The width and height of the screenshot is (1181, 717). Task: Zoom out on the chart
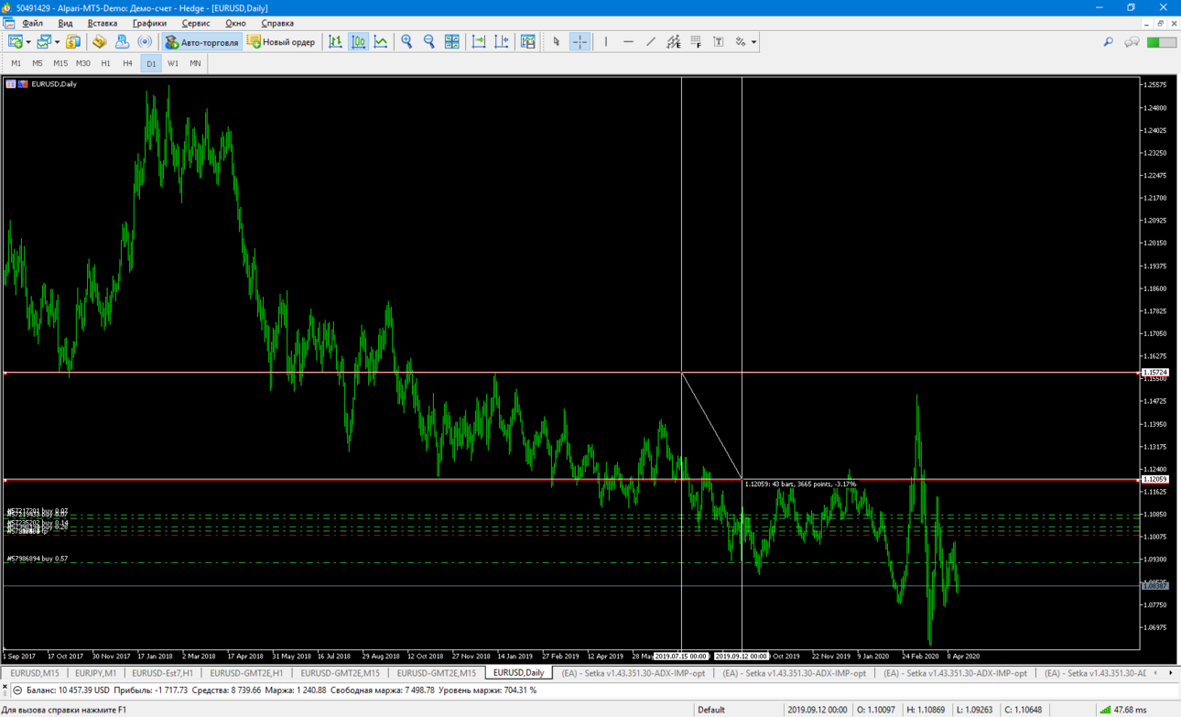429,42
